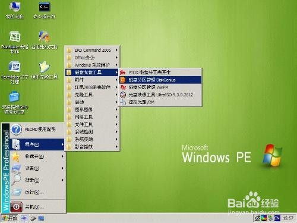Image resolution: width=297 pixels, height=223 pixels.
Task: Expand the Windows system maintenance submenu
Action: 92,65
